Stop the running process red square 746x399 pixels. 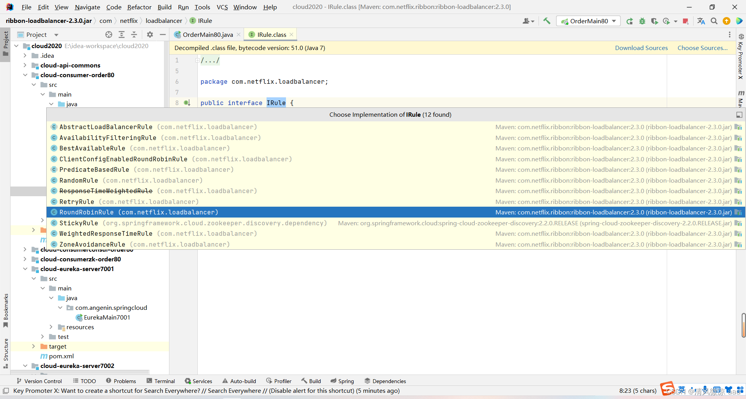pos(685,21)
